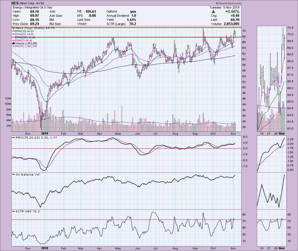Click the Last price 69.70
This screenshot has width=298, height=251.
point(235,20)
